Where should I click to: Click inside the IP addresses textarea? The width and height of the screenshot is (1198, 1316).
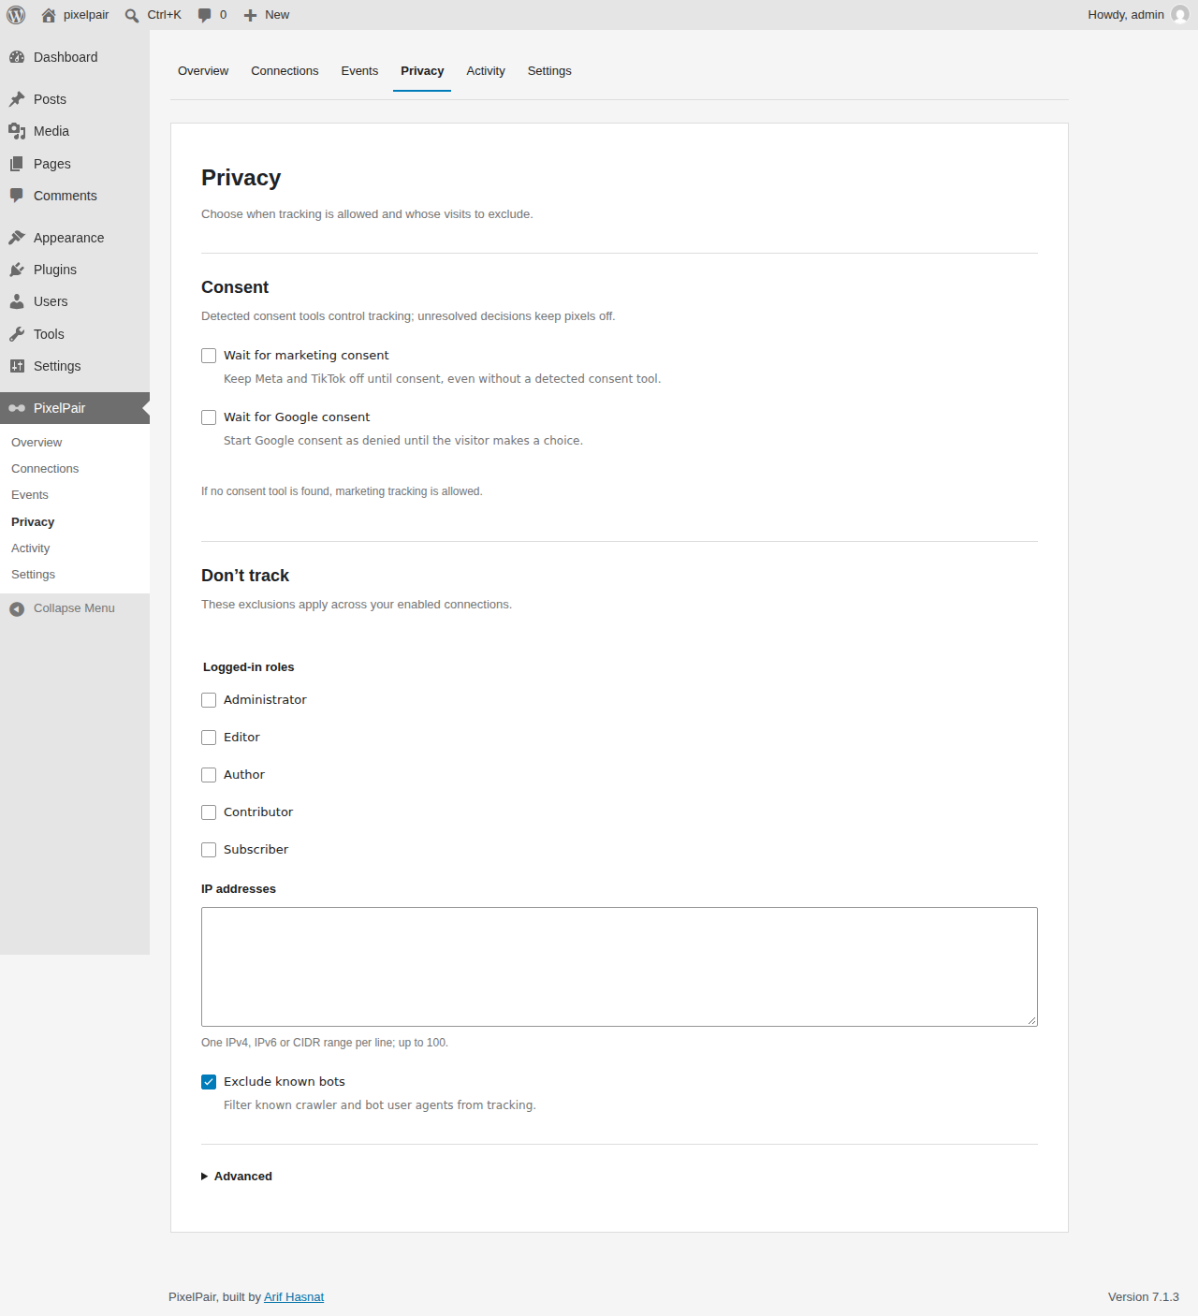(x=620, y=967)
